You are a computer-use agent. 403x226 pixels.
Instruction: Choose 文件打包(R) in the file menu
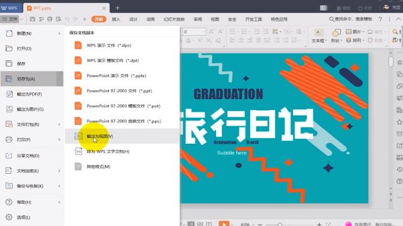(x=32, y=124)
